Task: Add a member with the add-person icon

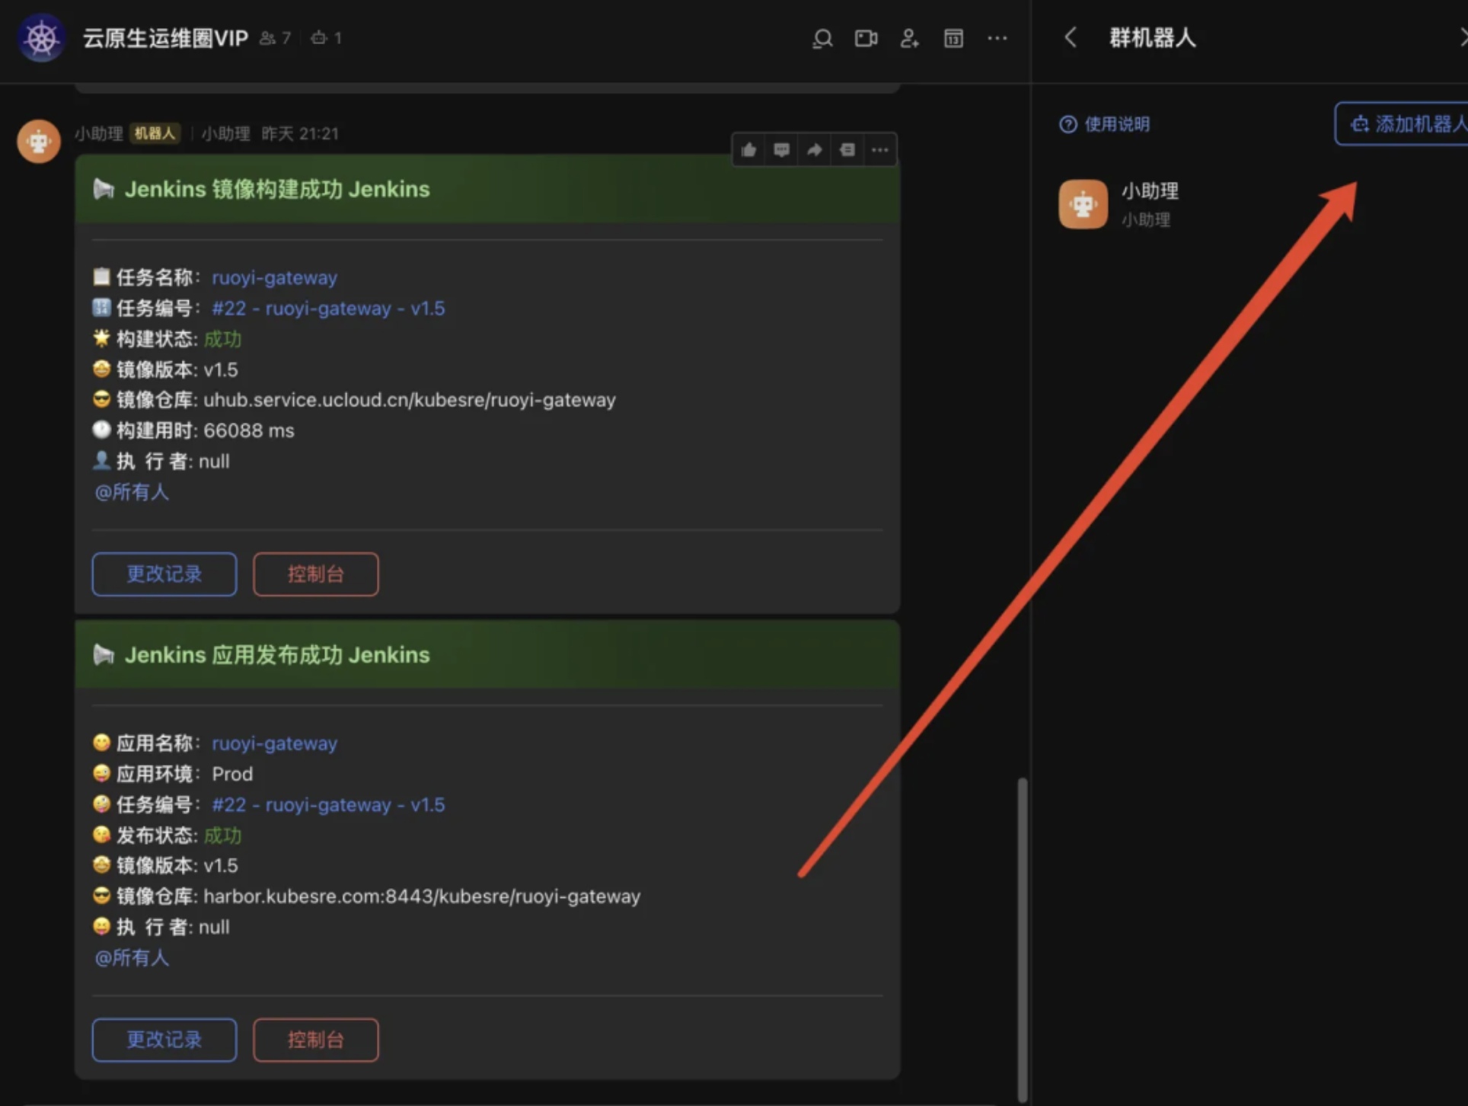Action: (909, 38)
